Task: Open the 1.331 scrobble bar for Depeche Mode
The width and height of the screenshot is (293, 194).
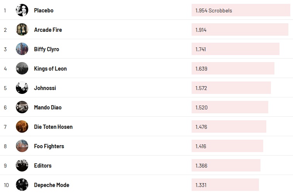Action: [225, 185]
